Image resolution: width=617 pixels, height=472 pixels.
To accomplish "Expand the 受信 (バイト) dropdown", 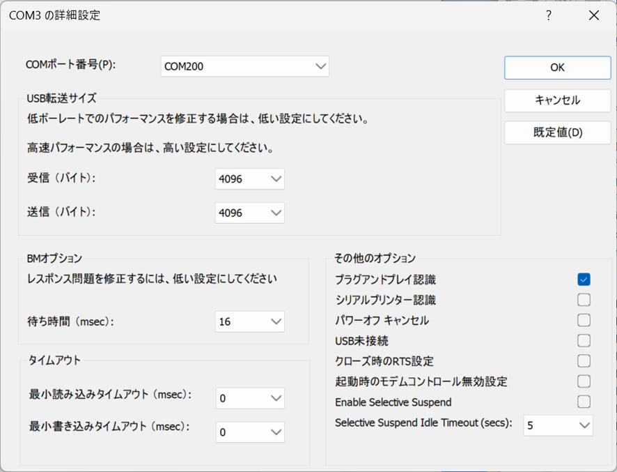I will pos(249,179).
